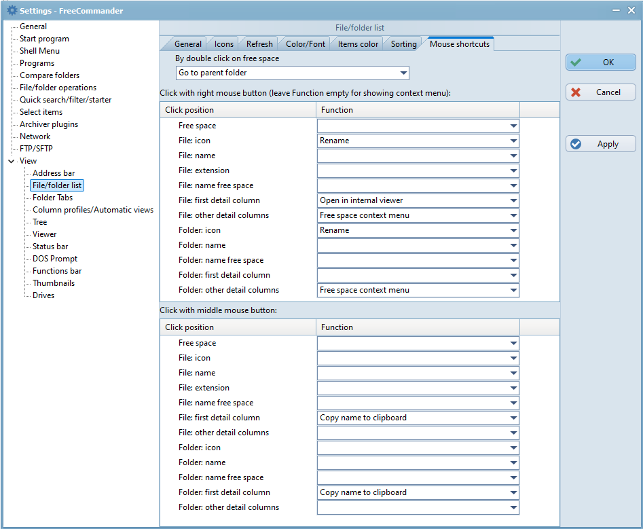The height and width of the screenshot is (529, 643).
Task: Collapse the View tree node
Action: [x=11, y=161]
